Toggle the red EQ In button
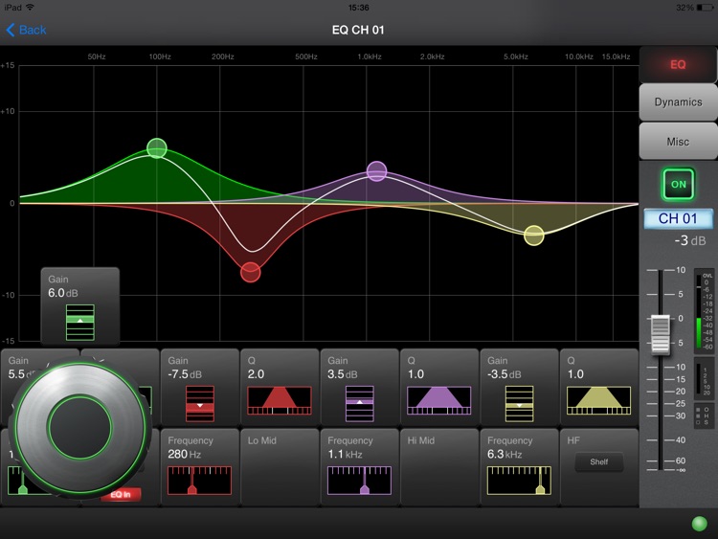Viewport: 718px width, 539px height. pyautogui.click(x=121, y=495)
